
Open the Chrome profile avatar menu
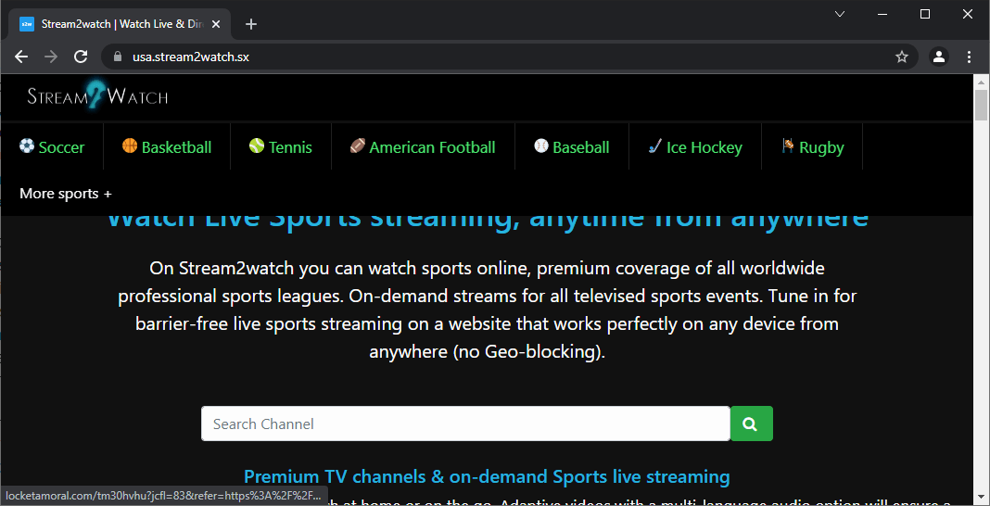click(939, 57)
